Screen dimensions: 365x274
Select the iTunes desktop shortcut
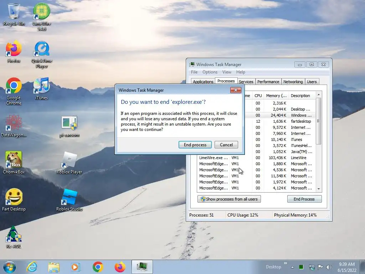click(42, 88)
